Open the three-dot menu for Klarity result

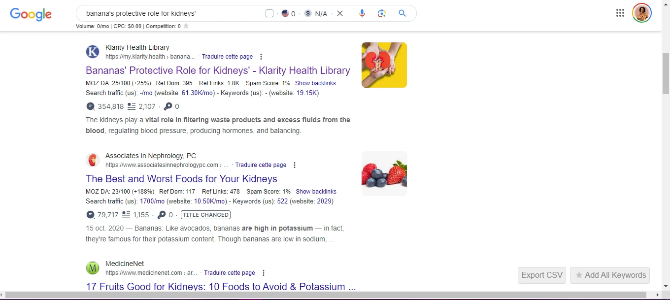[261, 57]
